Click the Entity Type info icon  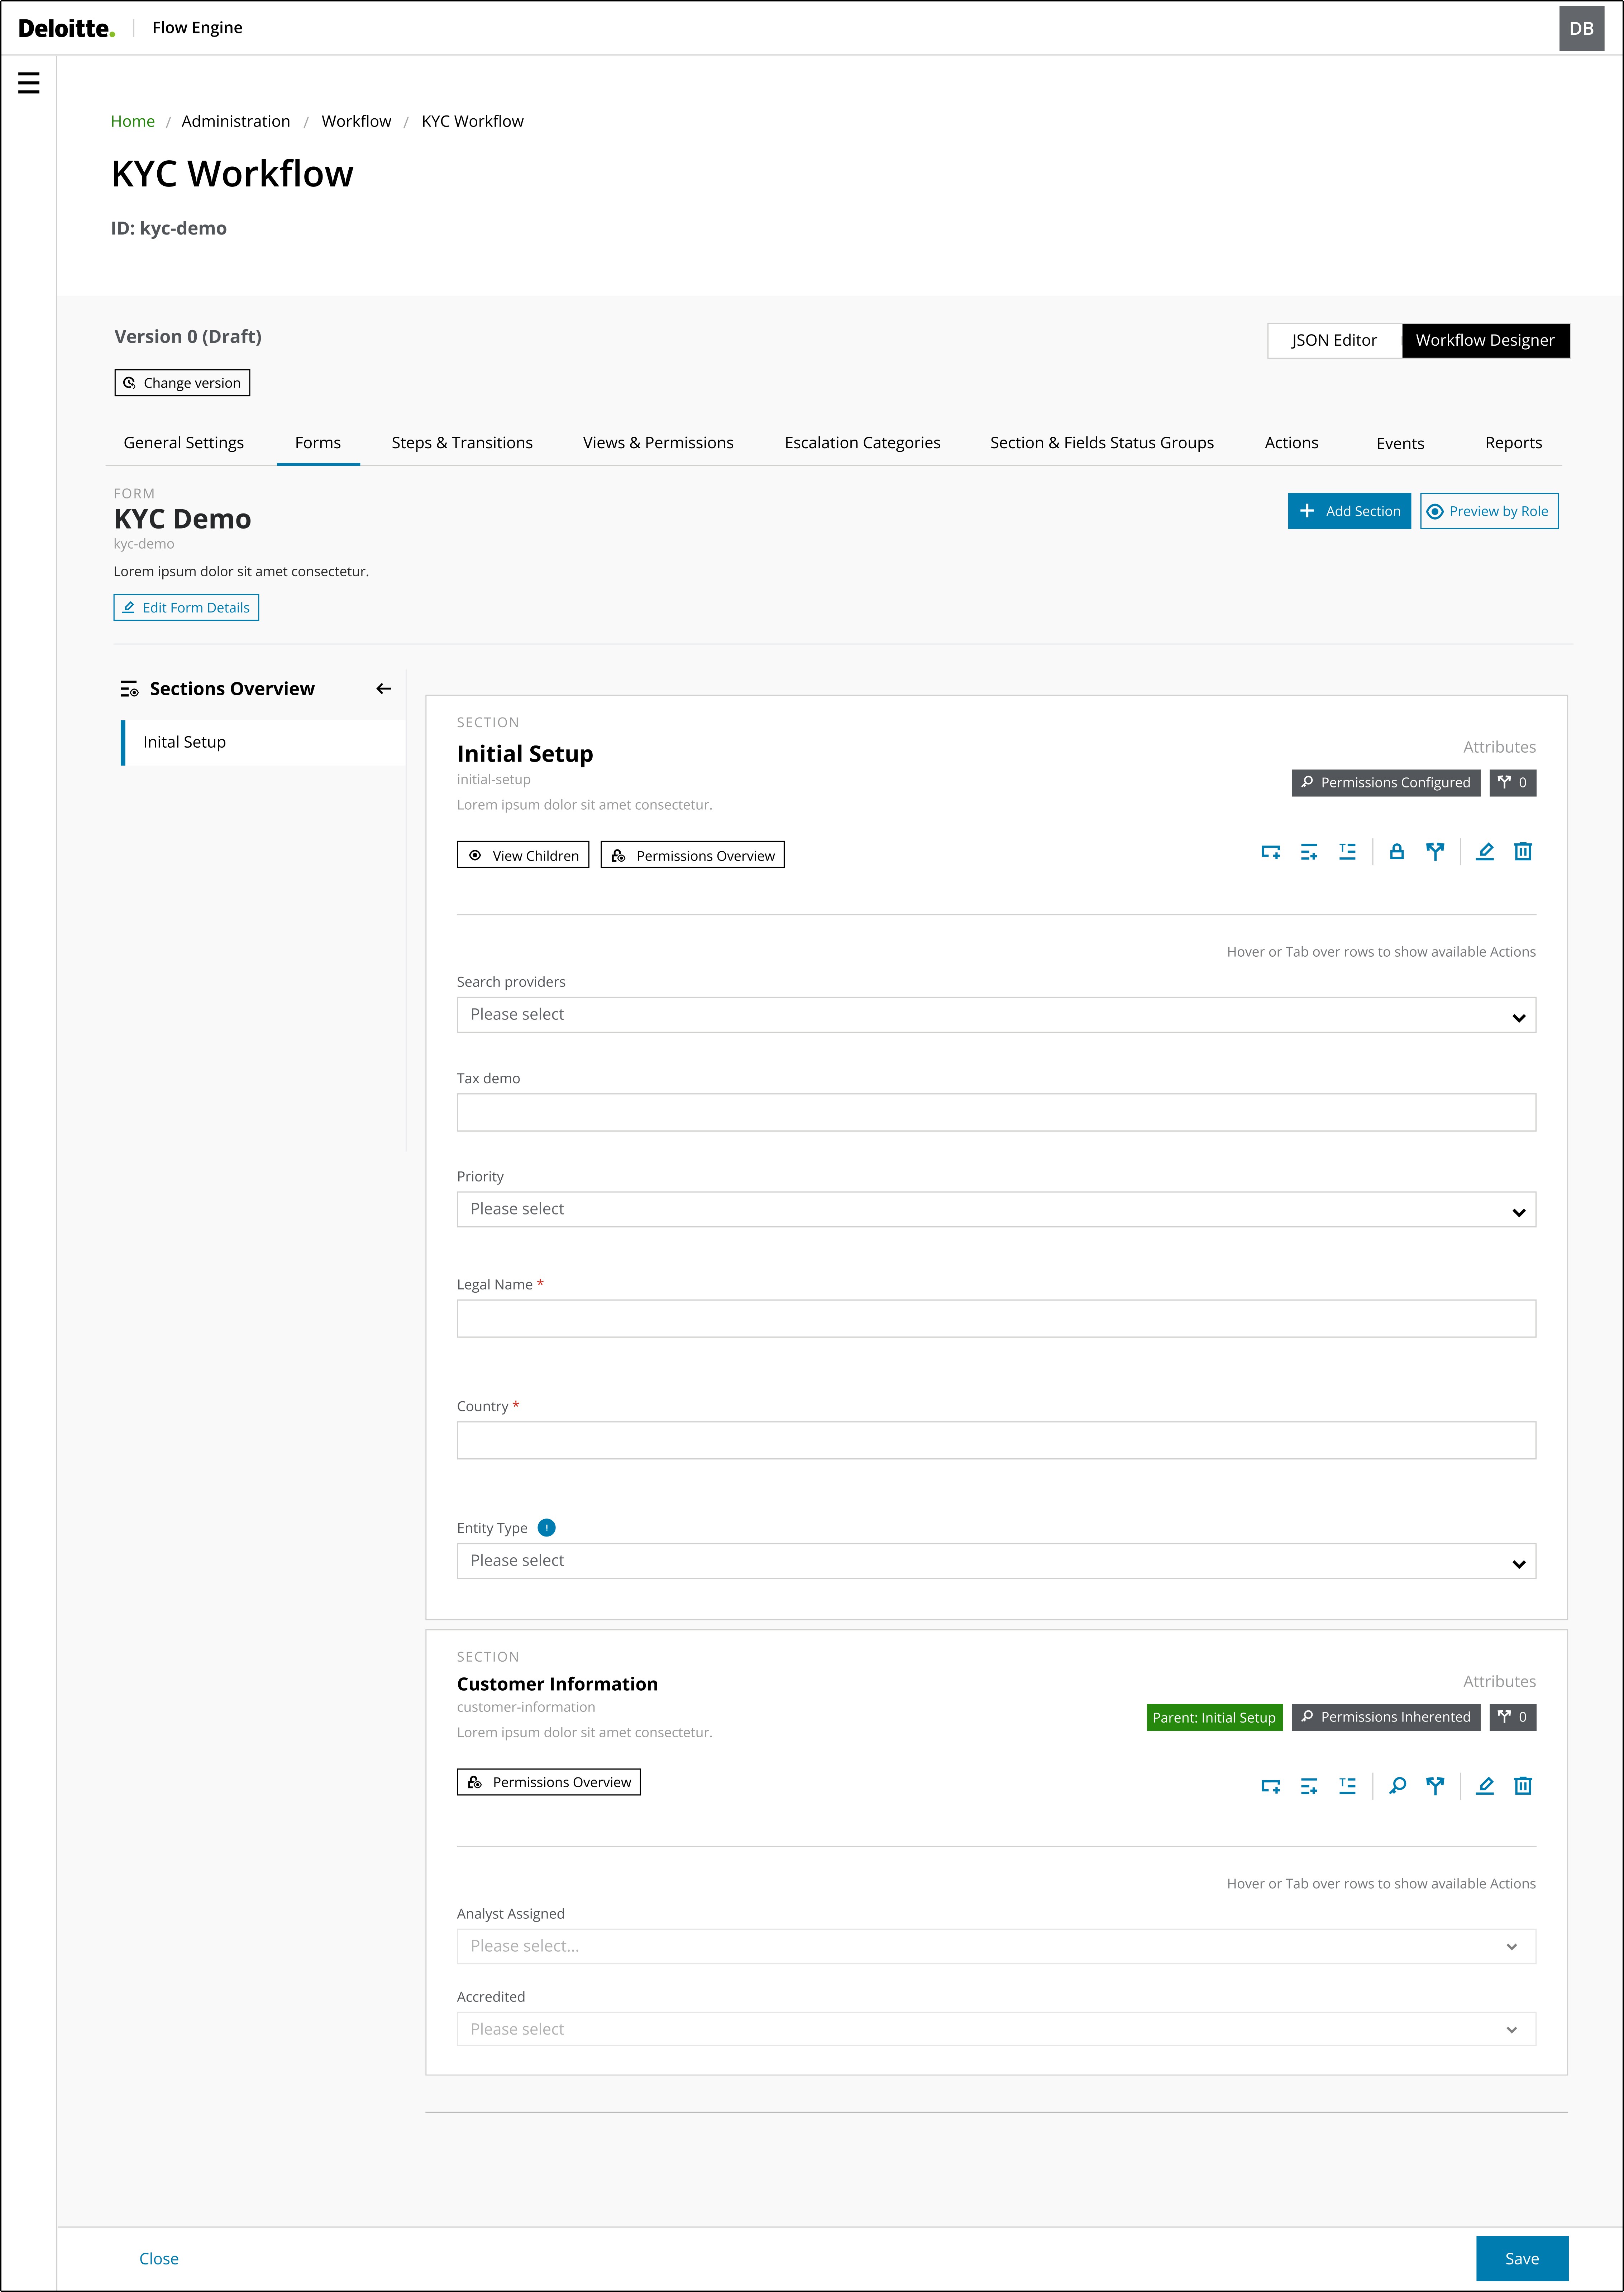click(546, 1528)
